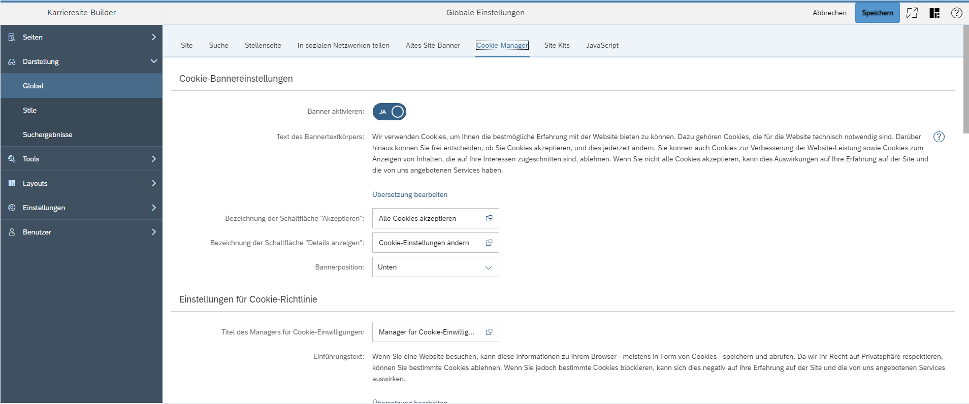This screenshot has width=969, height=404.
Task: Click the vertical scrollbar thumb on right
Action: 966,79
